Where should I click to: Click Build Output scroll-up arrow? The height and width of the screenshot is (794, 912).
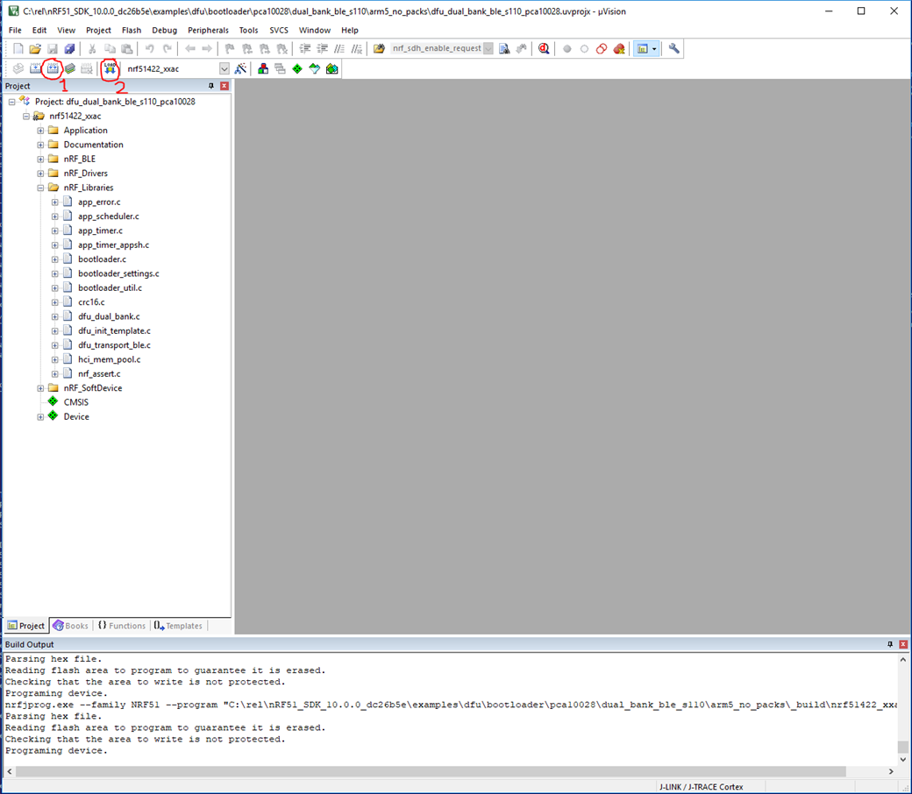click(x=902, y=660)
